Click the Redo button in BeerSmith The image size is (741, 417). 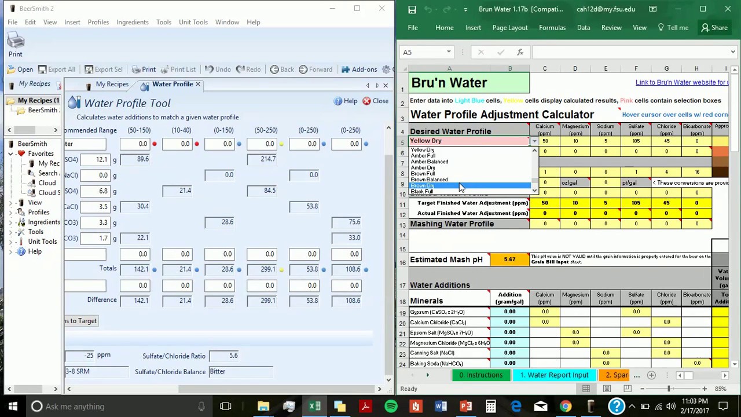click(x=248, y=69)
